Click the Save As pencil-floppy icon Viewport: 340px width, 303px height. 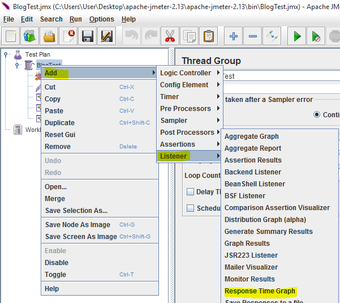pyautogui.click(x=107, y=36)
